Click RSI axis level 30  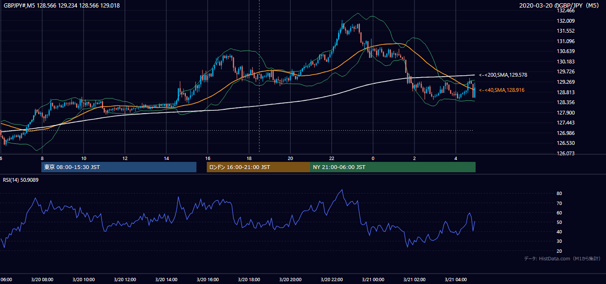[559, 241]
